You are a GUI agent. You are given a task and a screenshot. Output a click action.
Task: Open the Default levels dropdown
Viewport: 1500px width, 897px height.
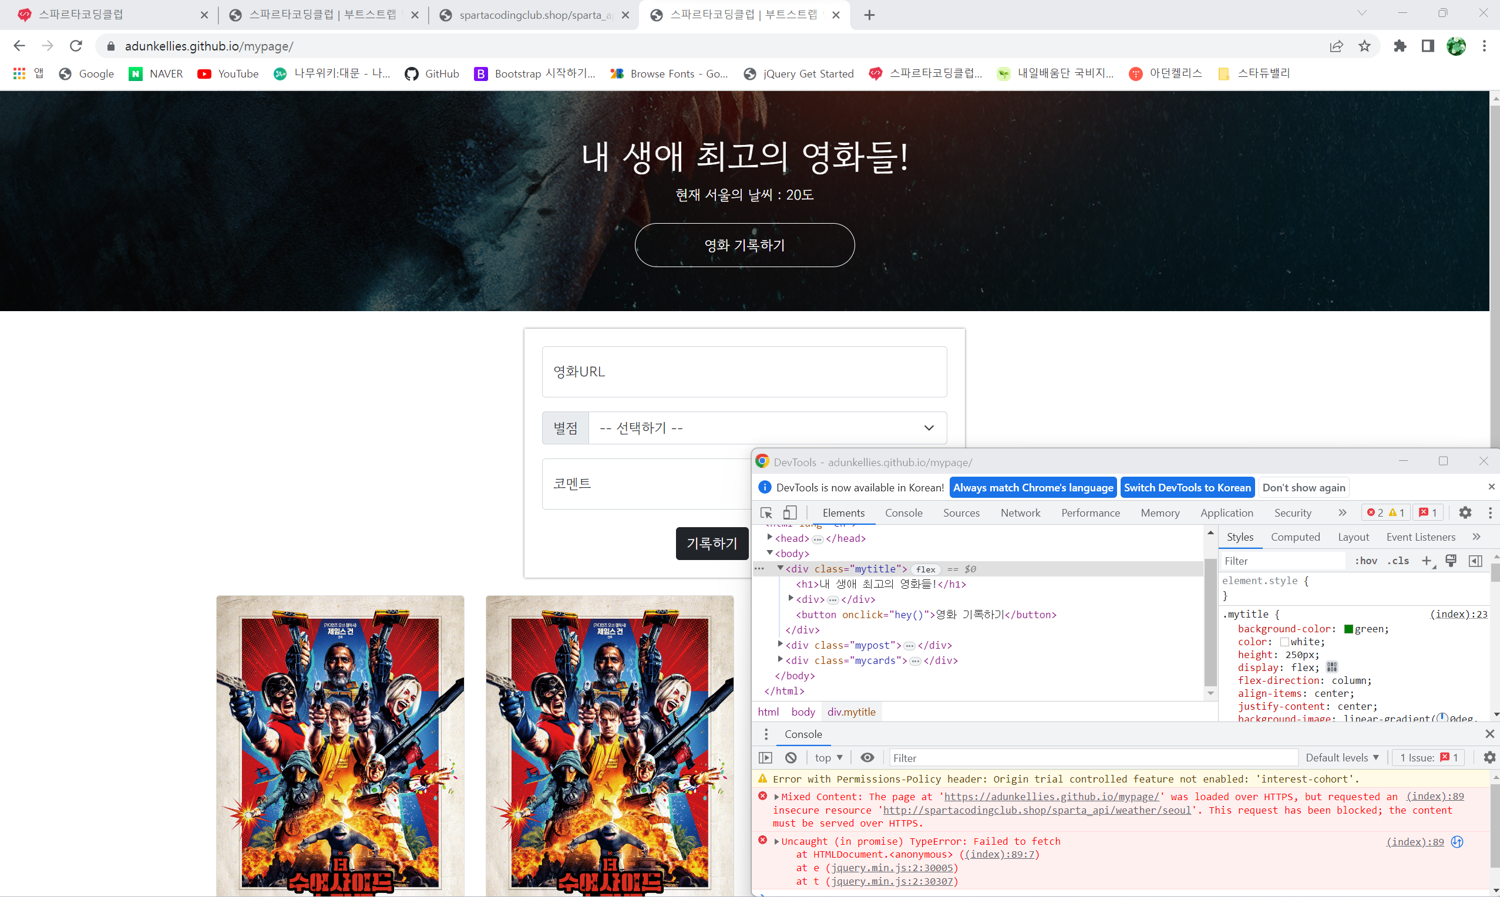point(1342,757)
